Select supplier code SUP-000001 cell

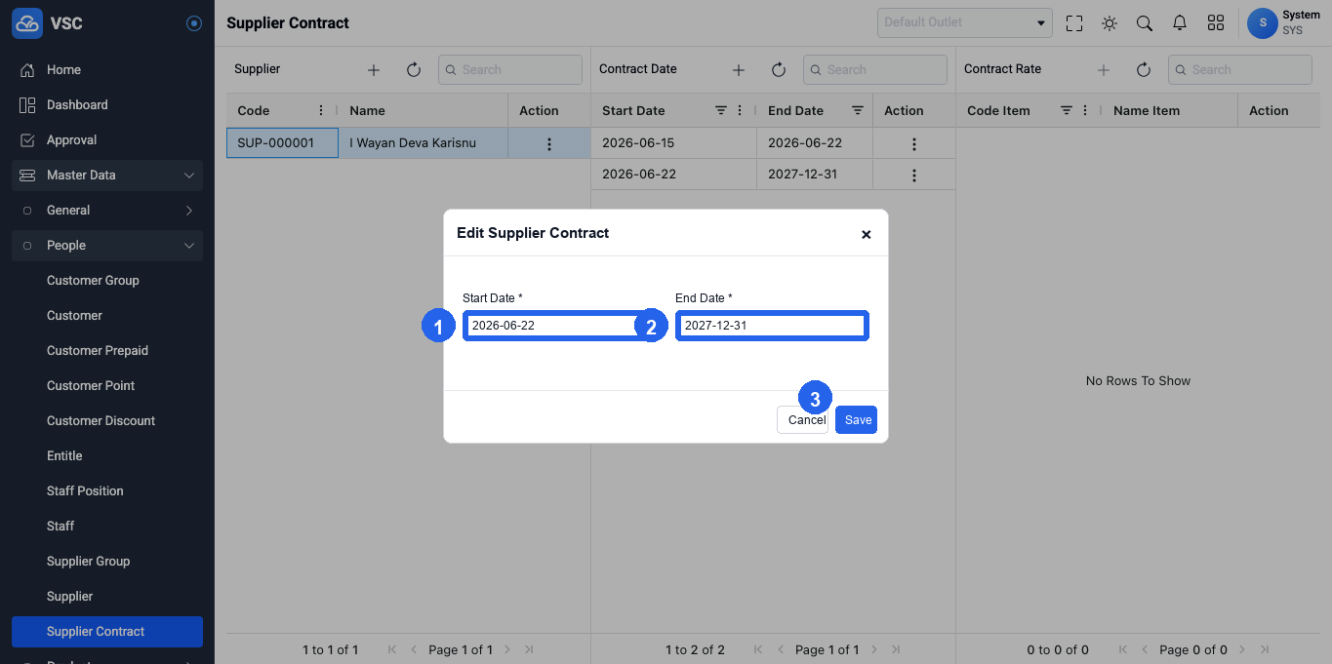(282, 143)
